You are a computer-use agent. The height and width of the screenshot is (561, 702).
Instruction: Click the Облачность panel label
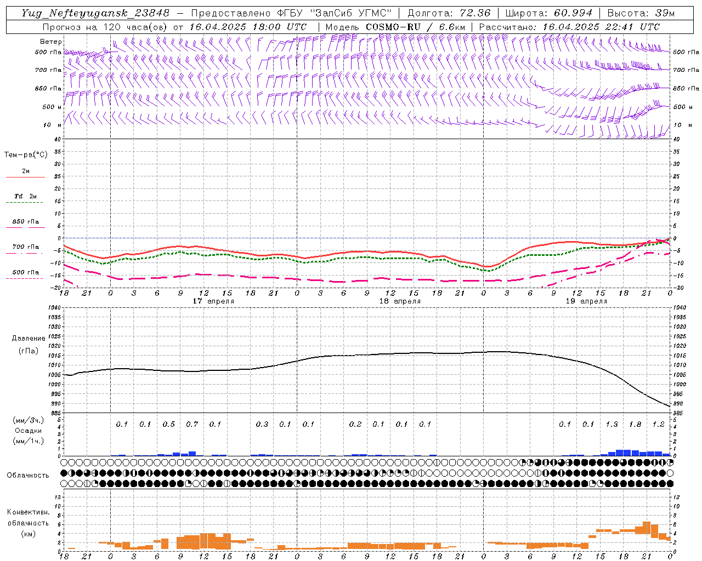click(28, 476)
